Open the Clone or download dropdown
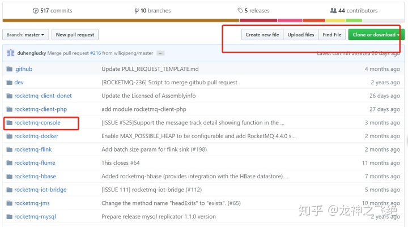408x227 pixels. [376, 35]
